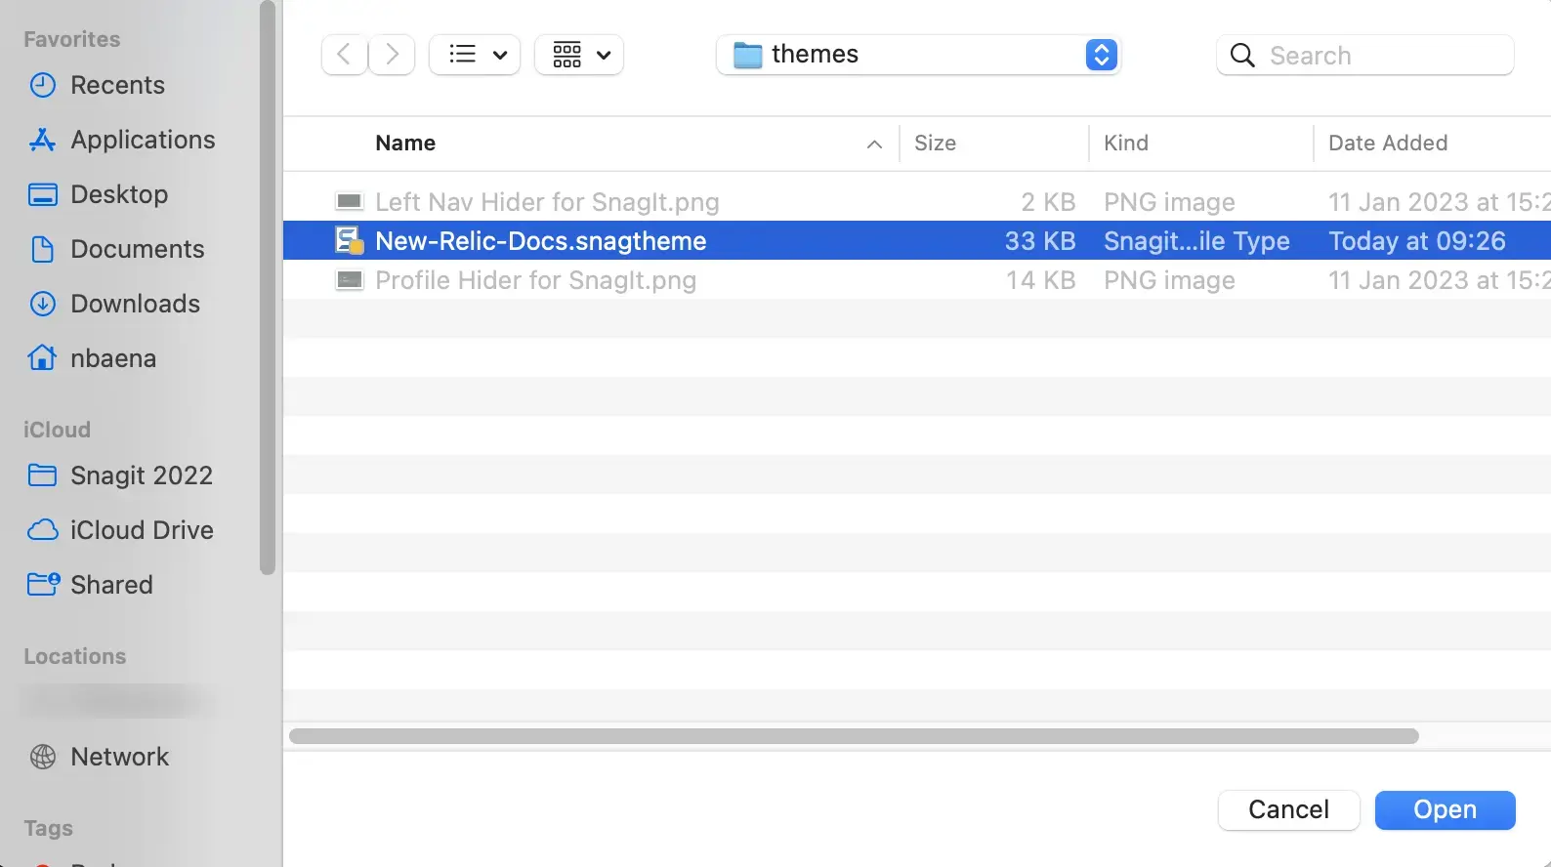Select the Downloads sidebar item
This screenshot has width=1551, height=867.
(135, 305)
